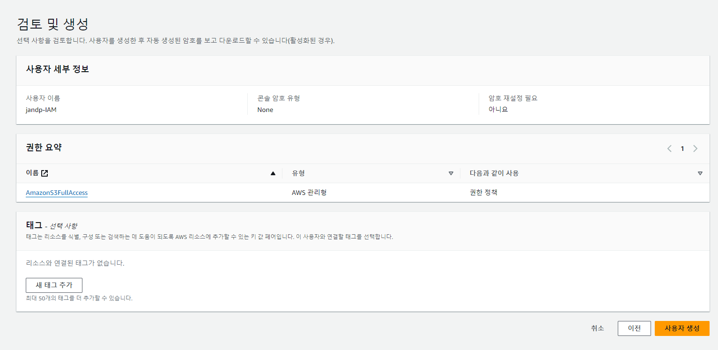Click the 사용자 생성 button

coord(682,328)
